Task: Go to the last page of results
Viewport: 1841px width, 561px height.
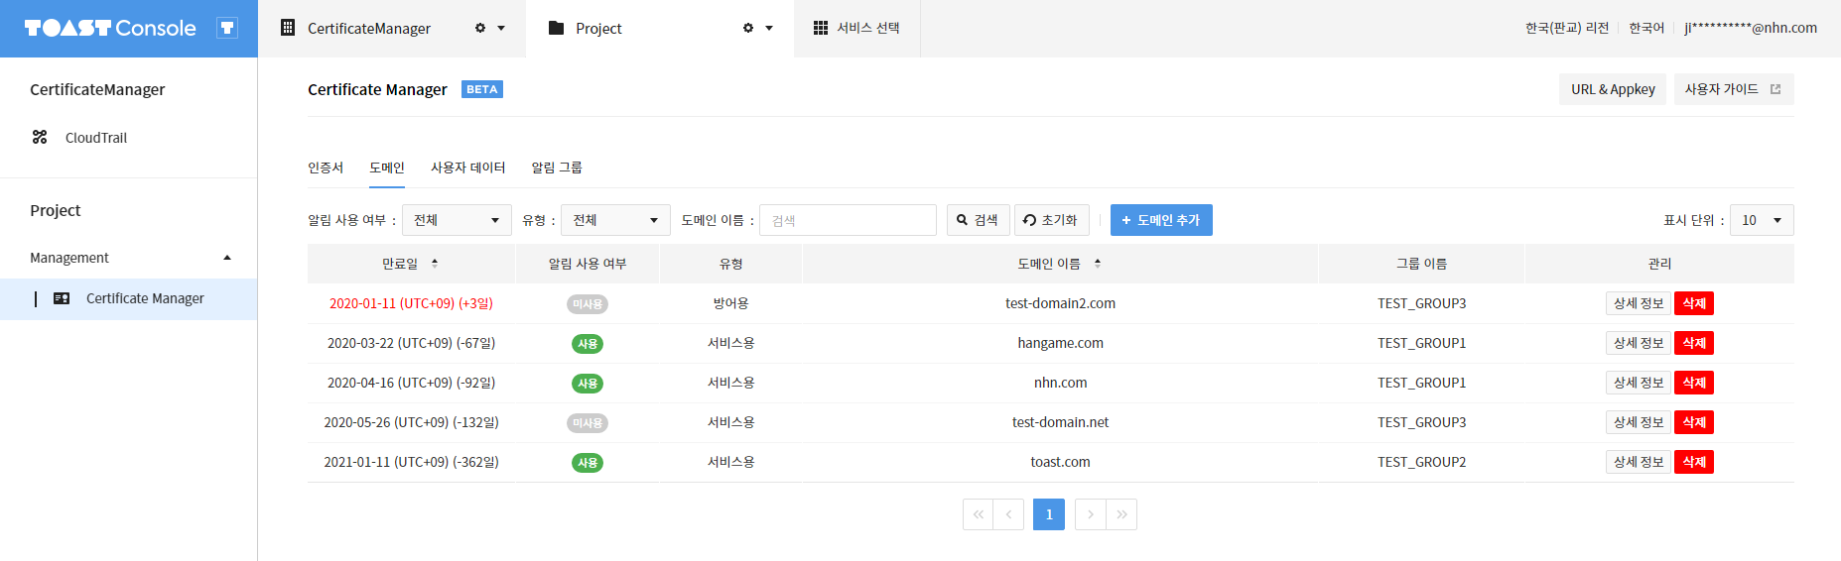Action: [x=1121, y=514]
